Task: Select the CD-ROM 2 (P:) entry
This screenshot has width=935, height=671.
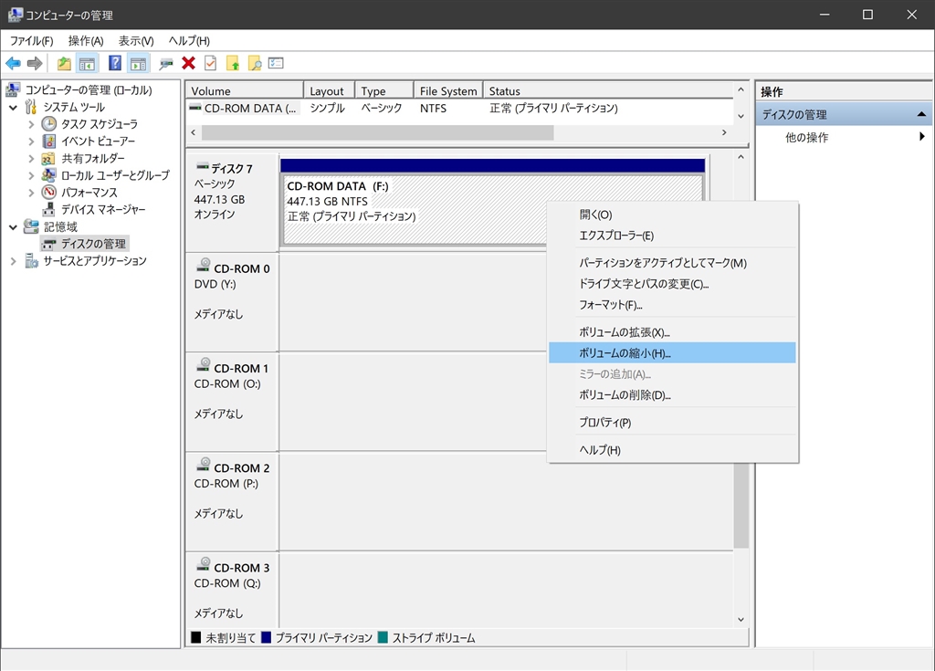Action: pyautogui.click(x=232, y=501)
